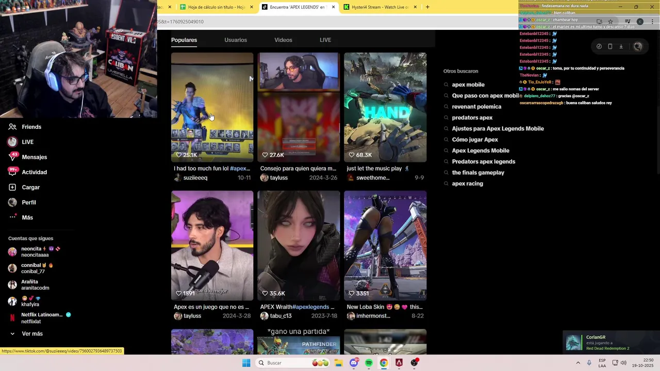Viewport: 660px width, 371px height.
Task: Switch to the LIVE results tab
Action: point(325,40)
